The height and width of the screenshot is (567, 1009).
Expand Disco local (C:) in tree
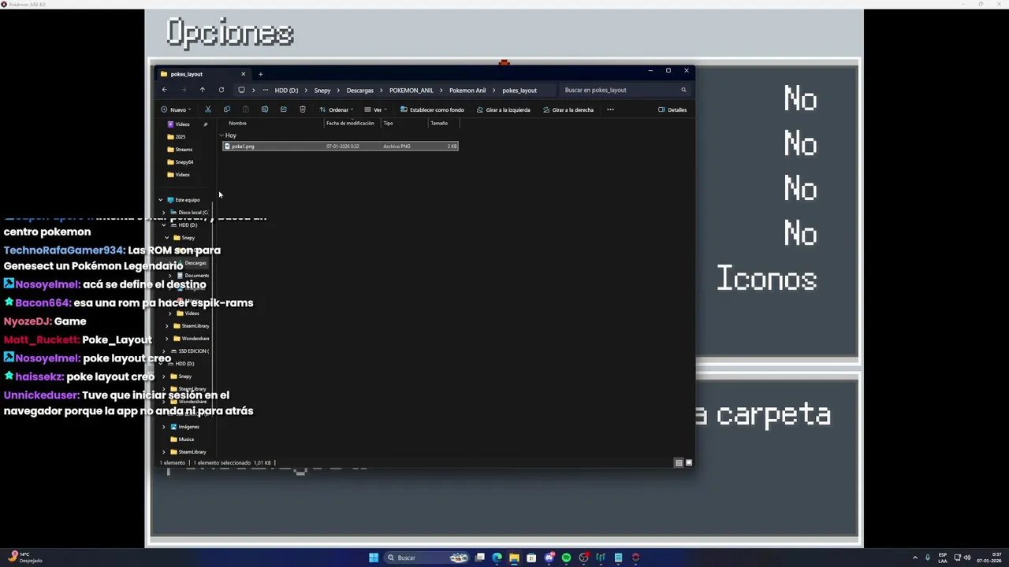click(x=164, y=213)
